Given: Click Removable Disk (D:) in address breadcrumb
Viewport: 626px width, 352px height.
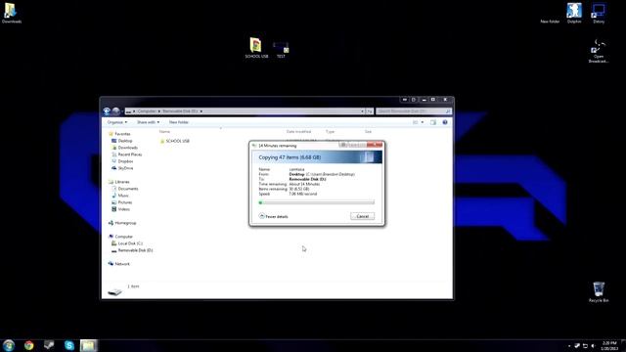Looking at the screenshot, I should pos(180,111).
